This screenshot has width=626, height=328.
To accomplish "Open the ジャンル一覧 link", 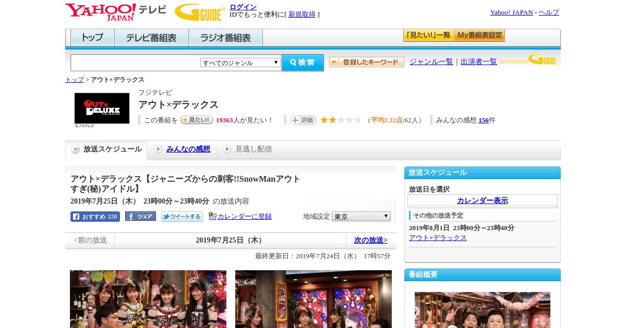I will tap(431, 62).
